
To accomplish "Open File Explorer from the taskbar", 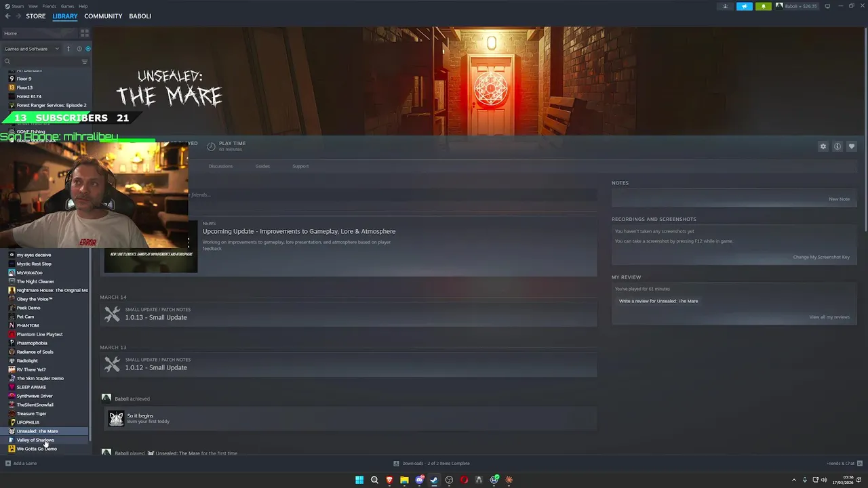I will [404, 480].
